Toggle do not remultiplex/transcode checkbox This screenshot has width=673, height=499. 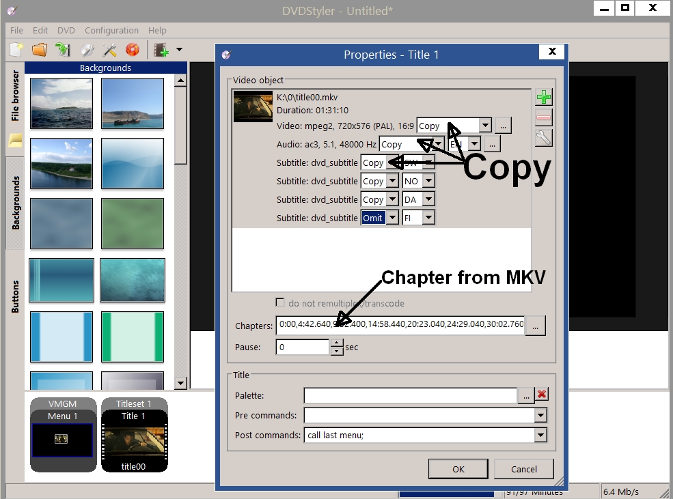280,302
